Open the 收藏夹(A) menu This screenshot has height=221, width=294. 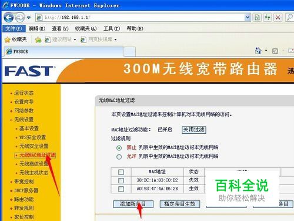[x=86, y=29]
